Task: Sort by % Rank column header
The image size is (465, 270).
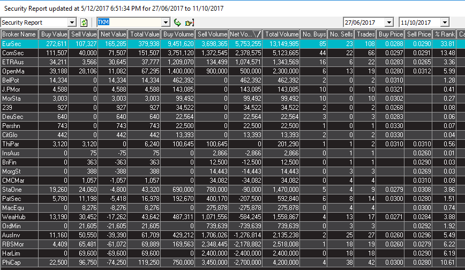Action: coord(444,34)
